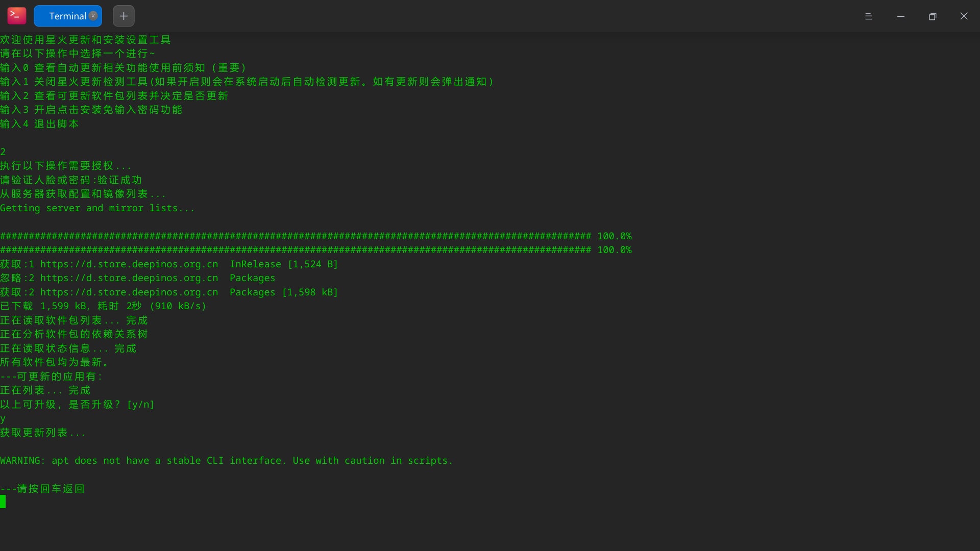Click the minimize window icon
This screenshot has height=551, width=980.
[x=900, y=16]
